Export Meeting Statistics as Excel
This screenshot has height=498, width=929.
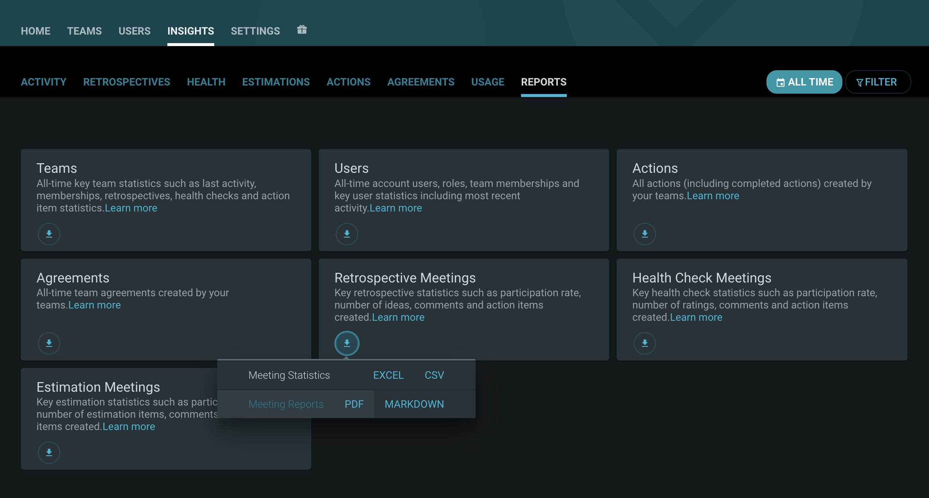(x=388, y=375)
